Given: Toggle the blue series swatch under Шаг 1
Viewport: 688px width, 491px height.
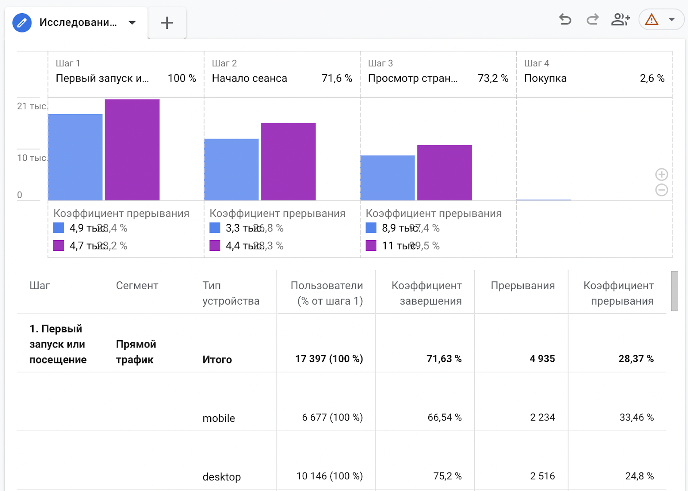Looking at the screenshot, I should tap(58, 228).
